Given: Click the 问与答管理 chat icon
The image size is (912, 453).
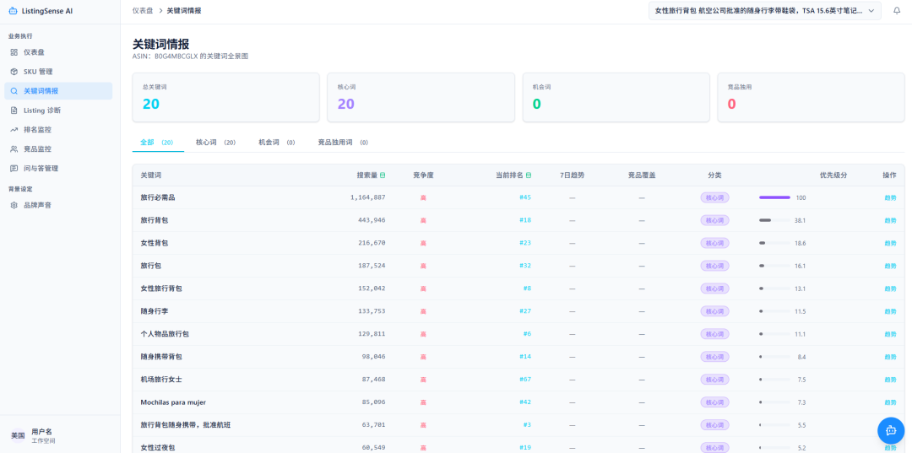Looking at the screenshot, I should click(14, 169).
